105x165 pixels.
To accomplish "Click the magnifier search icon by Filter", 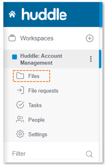I will (x=89, y=154).
